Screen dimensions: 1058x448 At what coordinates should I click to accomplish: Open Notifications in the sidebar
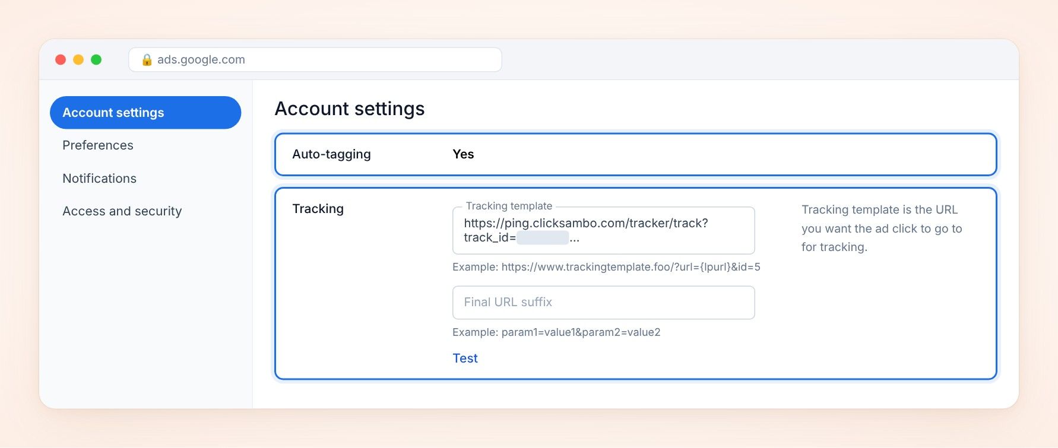click(x=100, y=179)
